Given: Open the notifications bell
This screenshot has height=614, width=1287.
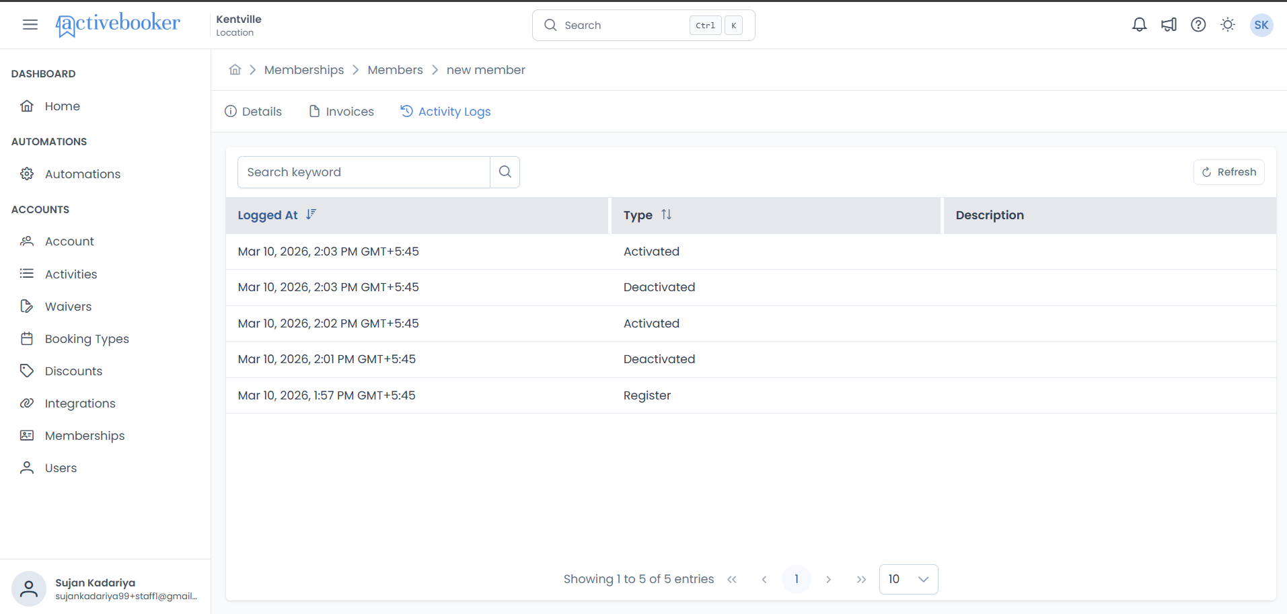Looking at the screenshot, I should click(x=1139, y=25).
